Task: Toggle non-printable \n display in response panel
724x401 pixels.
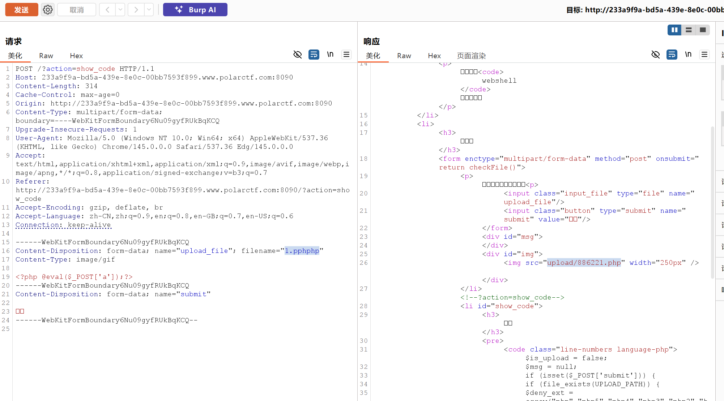Action: point(688,55)
